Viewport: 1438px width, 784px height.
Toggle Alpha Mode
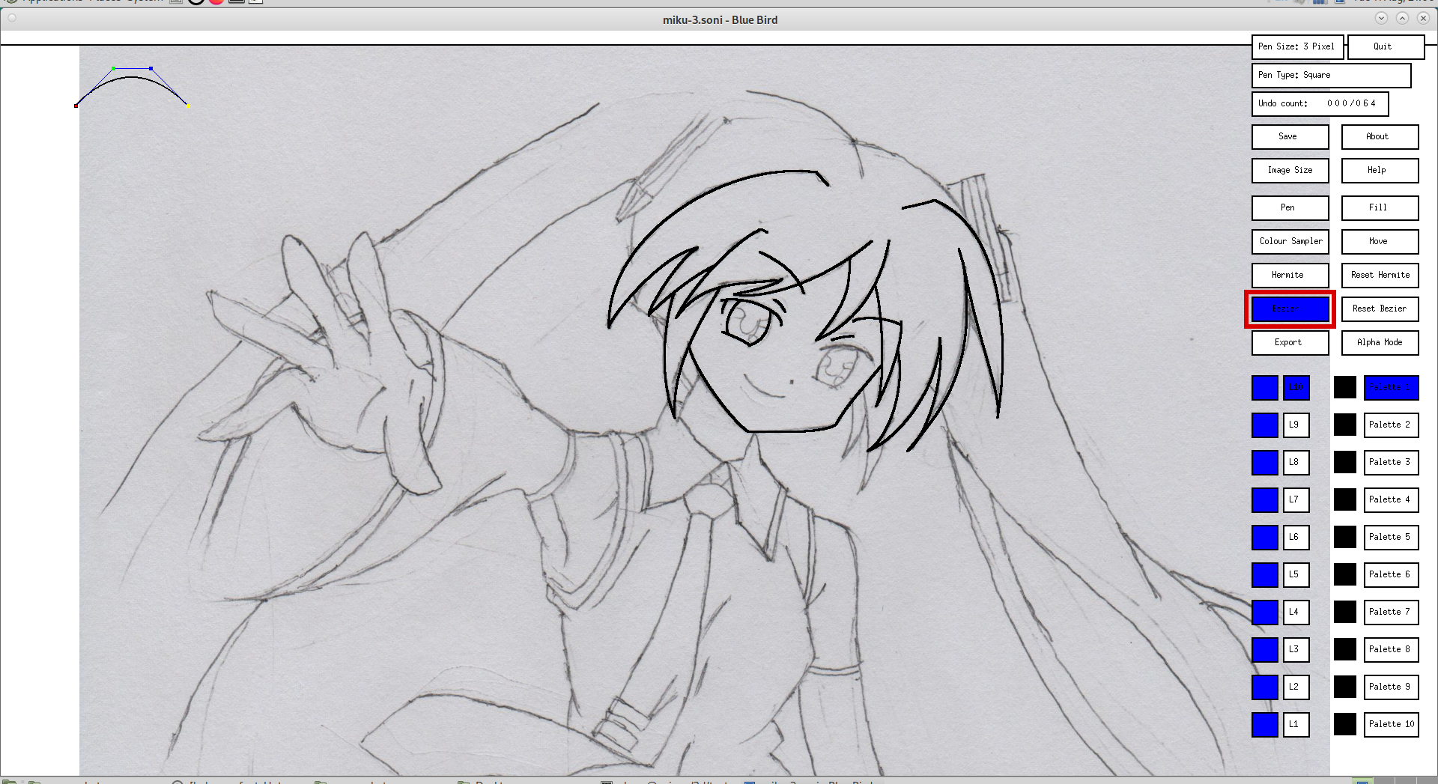[x=1380, y=343]
